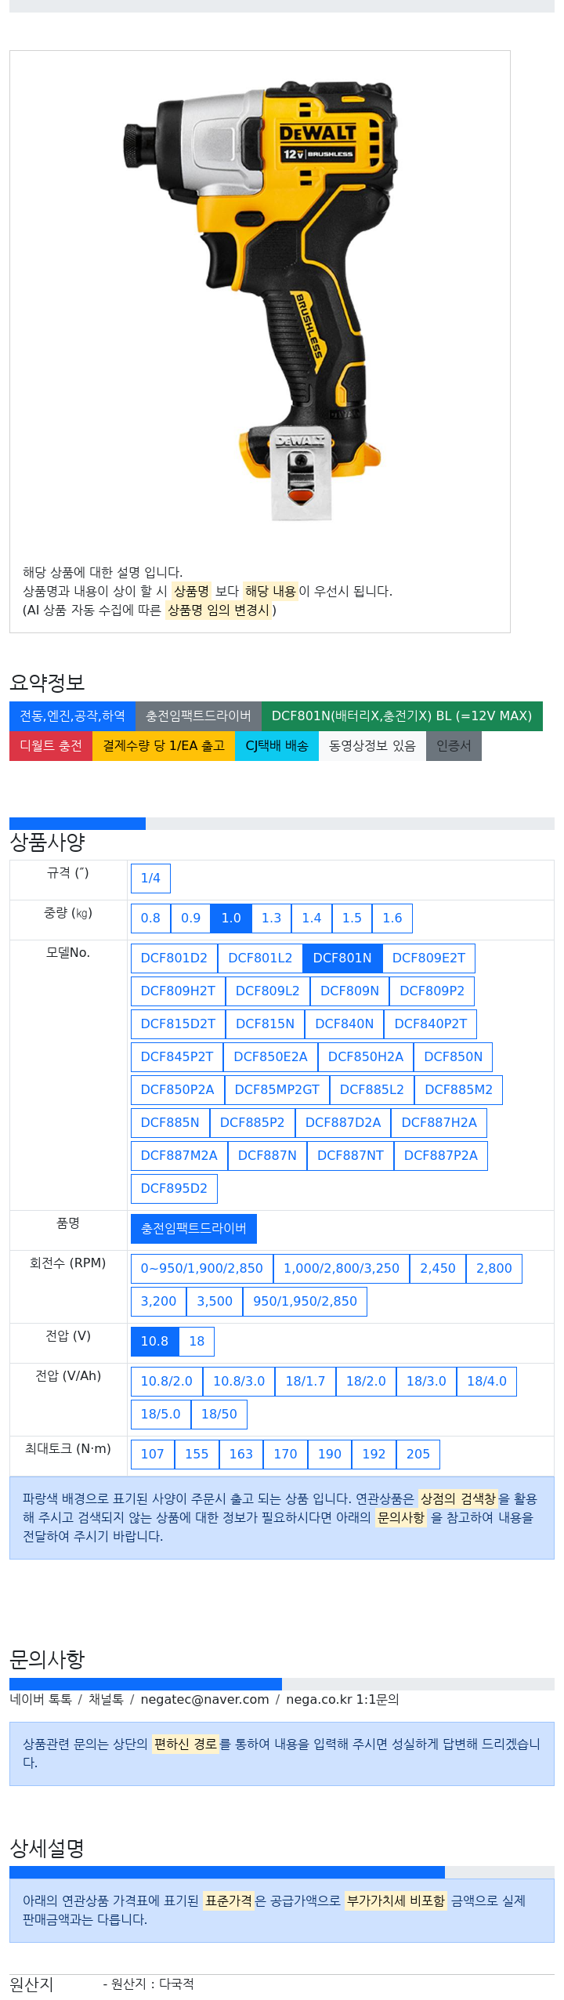Click the red 디월트 충전 tag

click(x=51, y=745)
